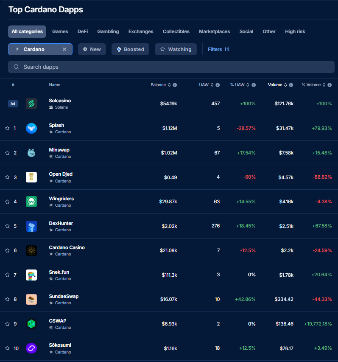
Task: Switch to Collectibles category
Action: click(176, 32)
